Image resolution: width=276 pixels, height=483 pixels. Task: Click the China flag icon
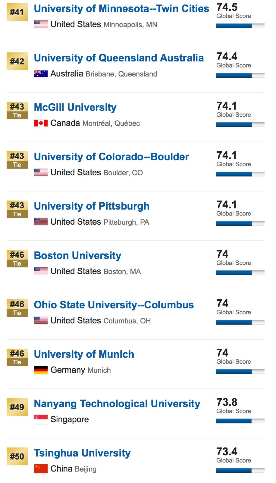[x=41, y=469]
